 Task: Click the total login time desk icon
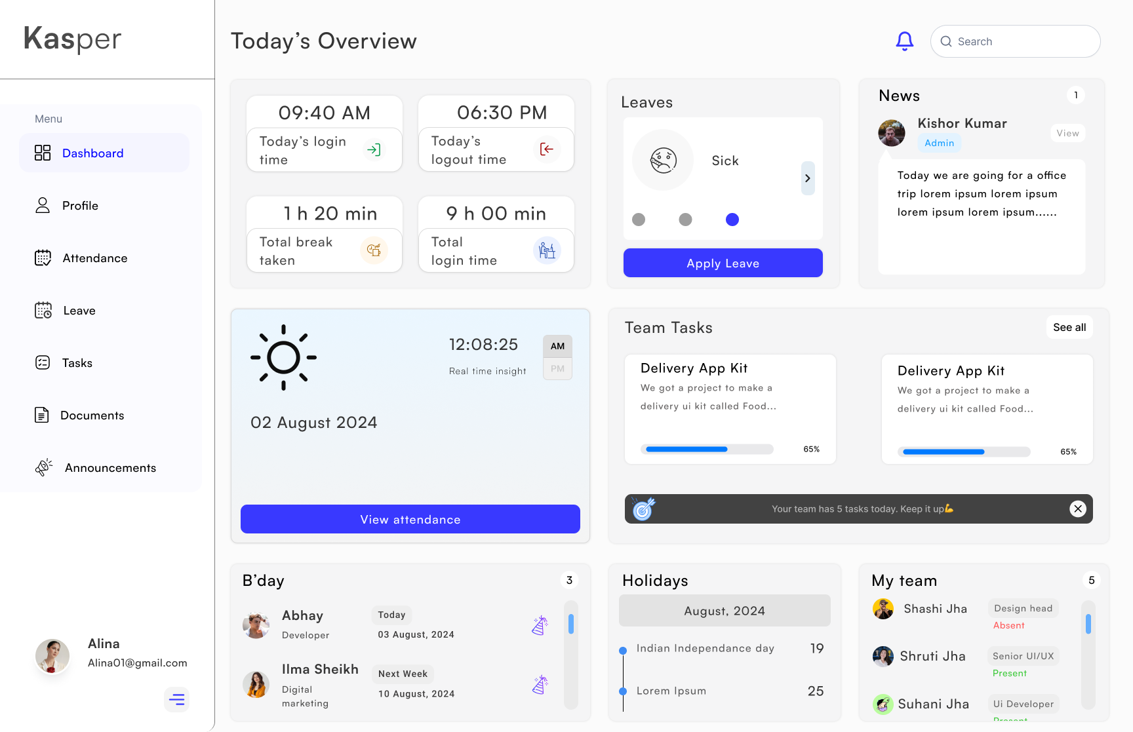(546, 250)
